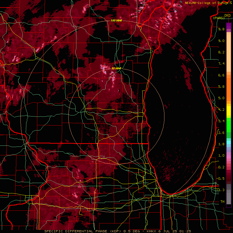The width and height of the screenshot is (233, 233).
Task: Click the 4.2 value on color scale
Action: (221, 110)
